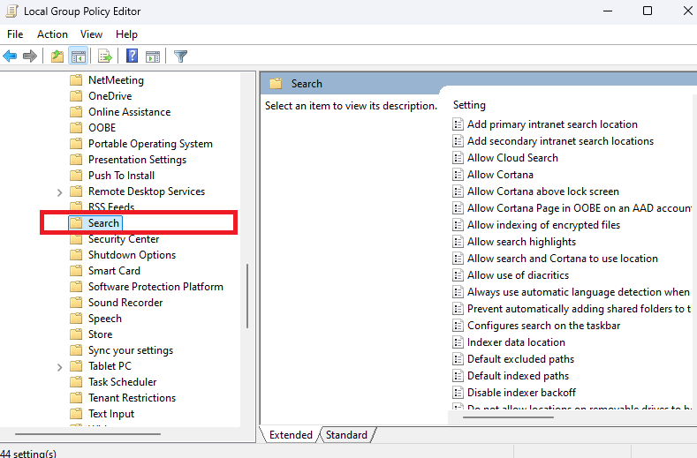Open the View menu
Image resolution: width=697 pixels, height=458 pixels.
click(x=91, y=34)
